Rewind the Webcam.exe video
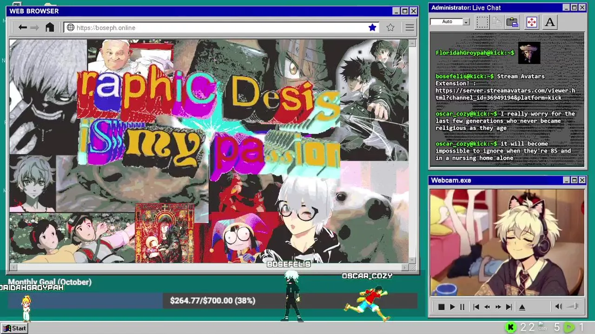 487,307
